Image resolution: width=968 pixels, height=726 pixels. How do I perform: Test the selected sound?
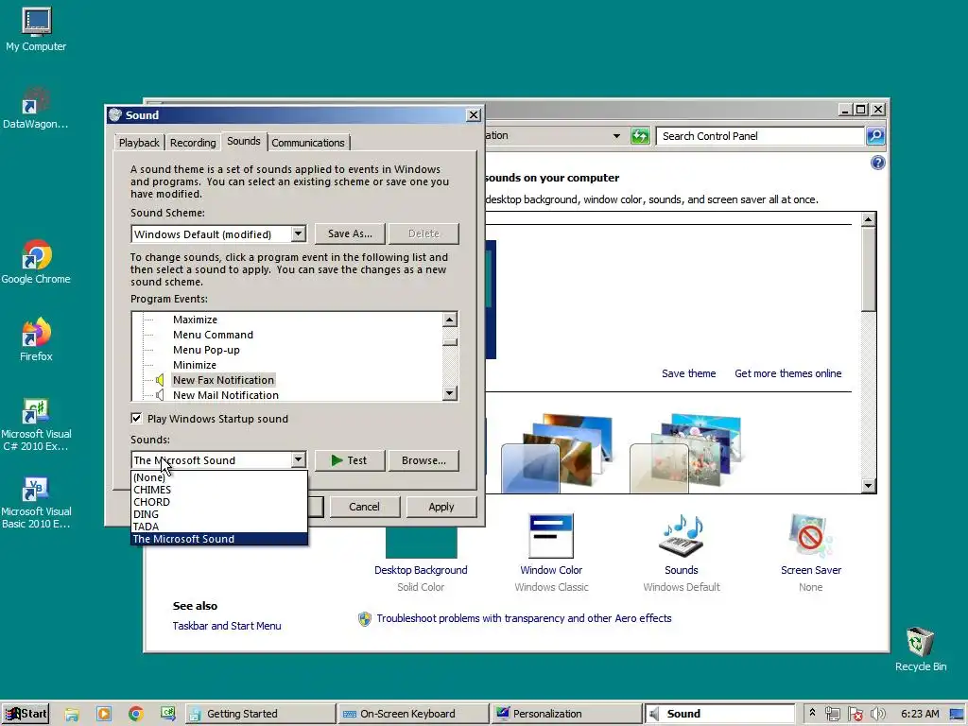click(350, 460)
